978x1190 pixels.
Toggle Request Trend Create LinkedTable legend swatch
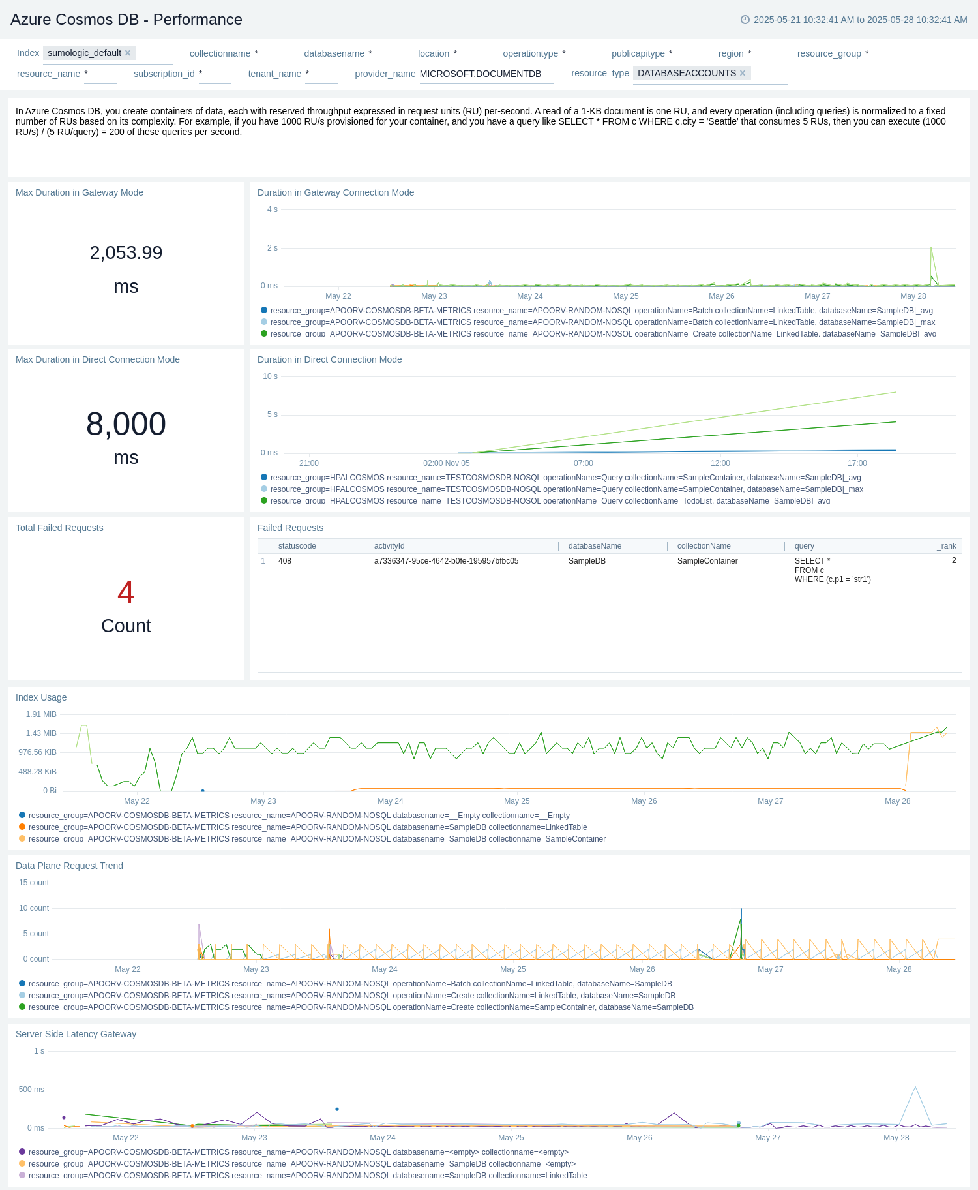(x=22, y=996)
